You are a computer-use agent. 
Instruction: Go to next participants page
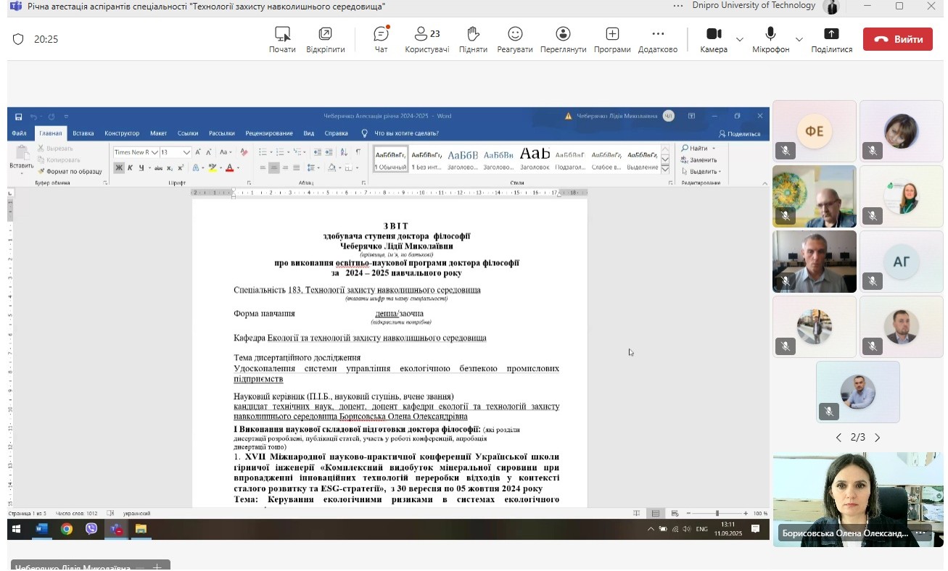tap(878, 438)
